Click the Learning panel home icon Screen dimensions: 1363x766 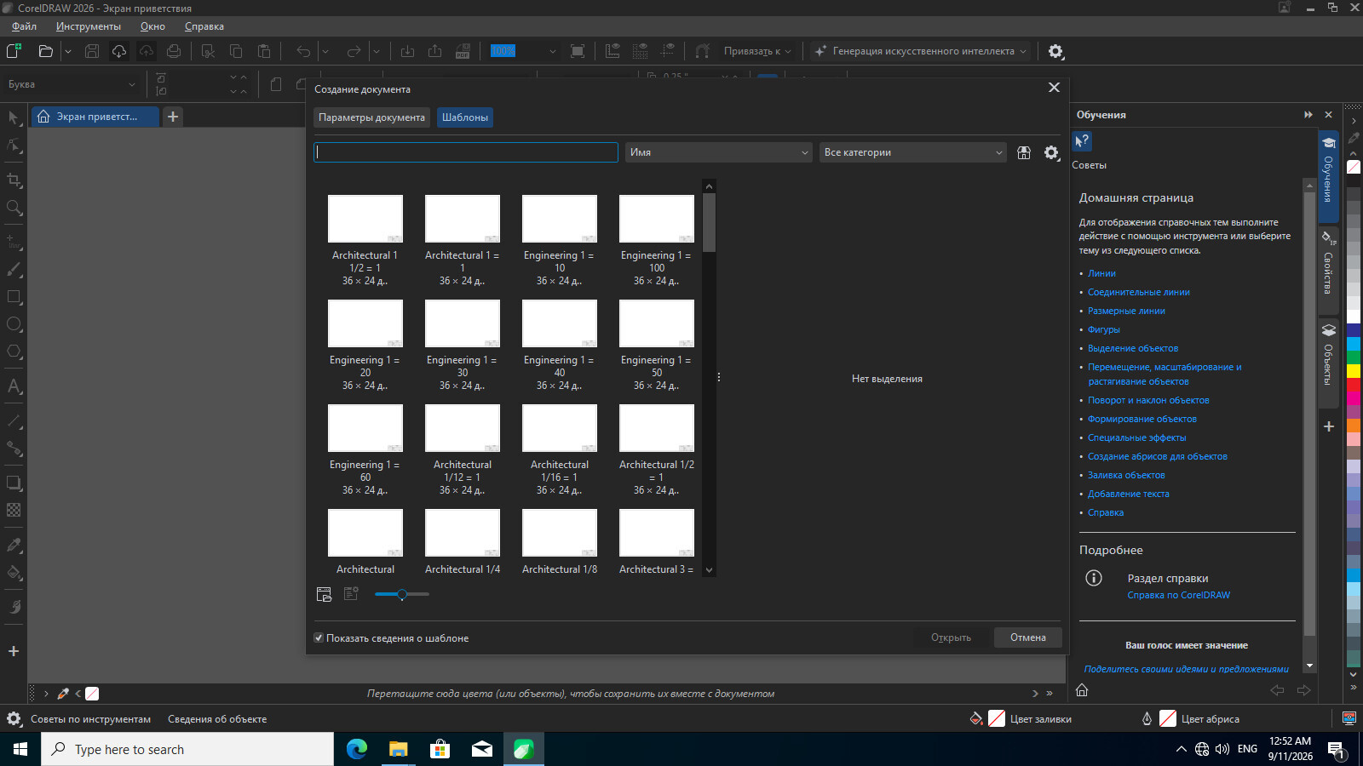point(1082,690)
